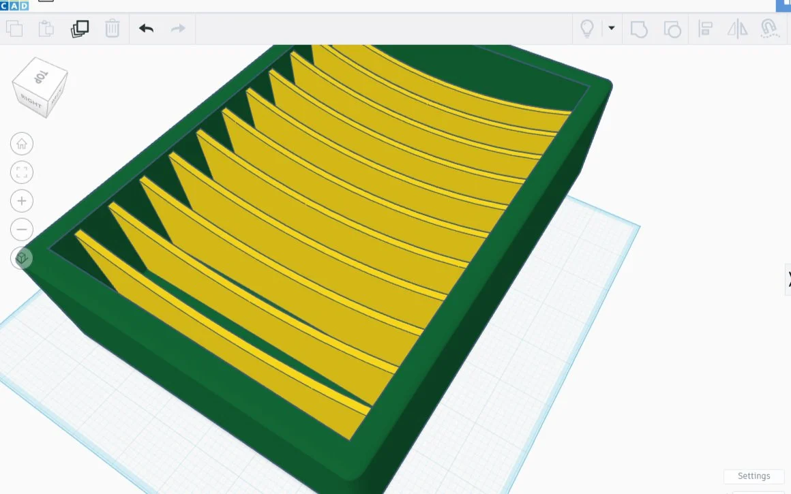
Task: Open the dropdown arrow beside the lightbulb
Action: coord(612,28)
